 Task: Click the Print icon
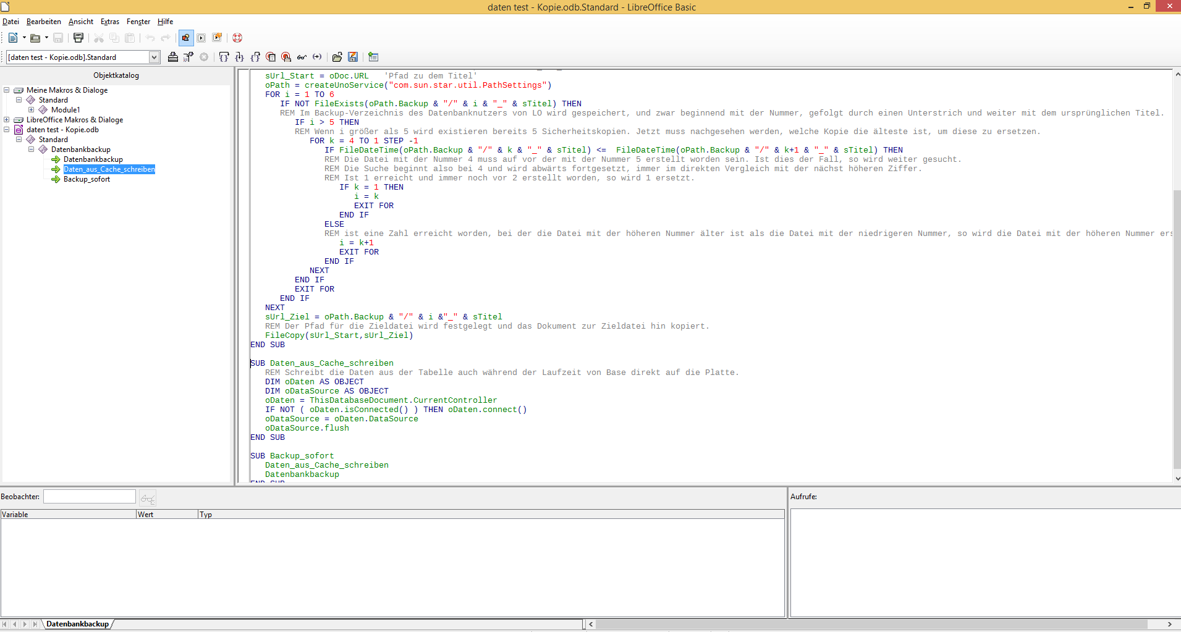(x=78, y=38)
